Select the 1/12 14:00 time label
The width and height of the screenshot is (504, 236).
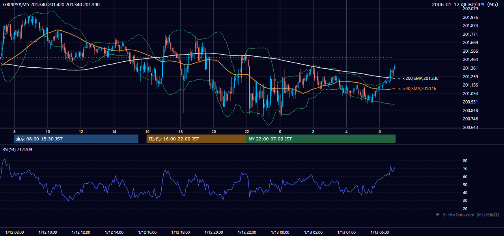115,232
